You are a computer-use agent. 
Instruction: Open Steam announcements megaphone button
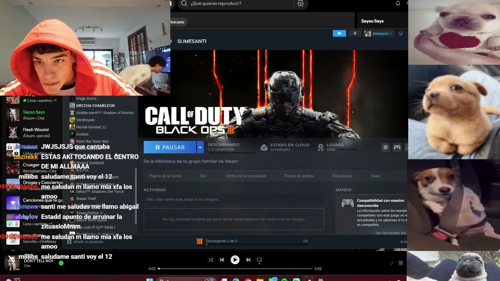[x=339, y=34]
